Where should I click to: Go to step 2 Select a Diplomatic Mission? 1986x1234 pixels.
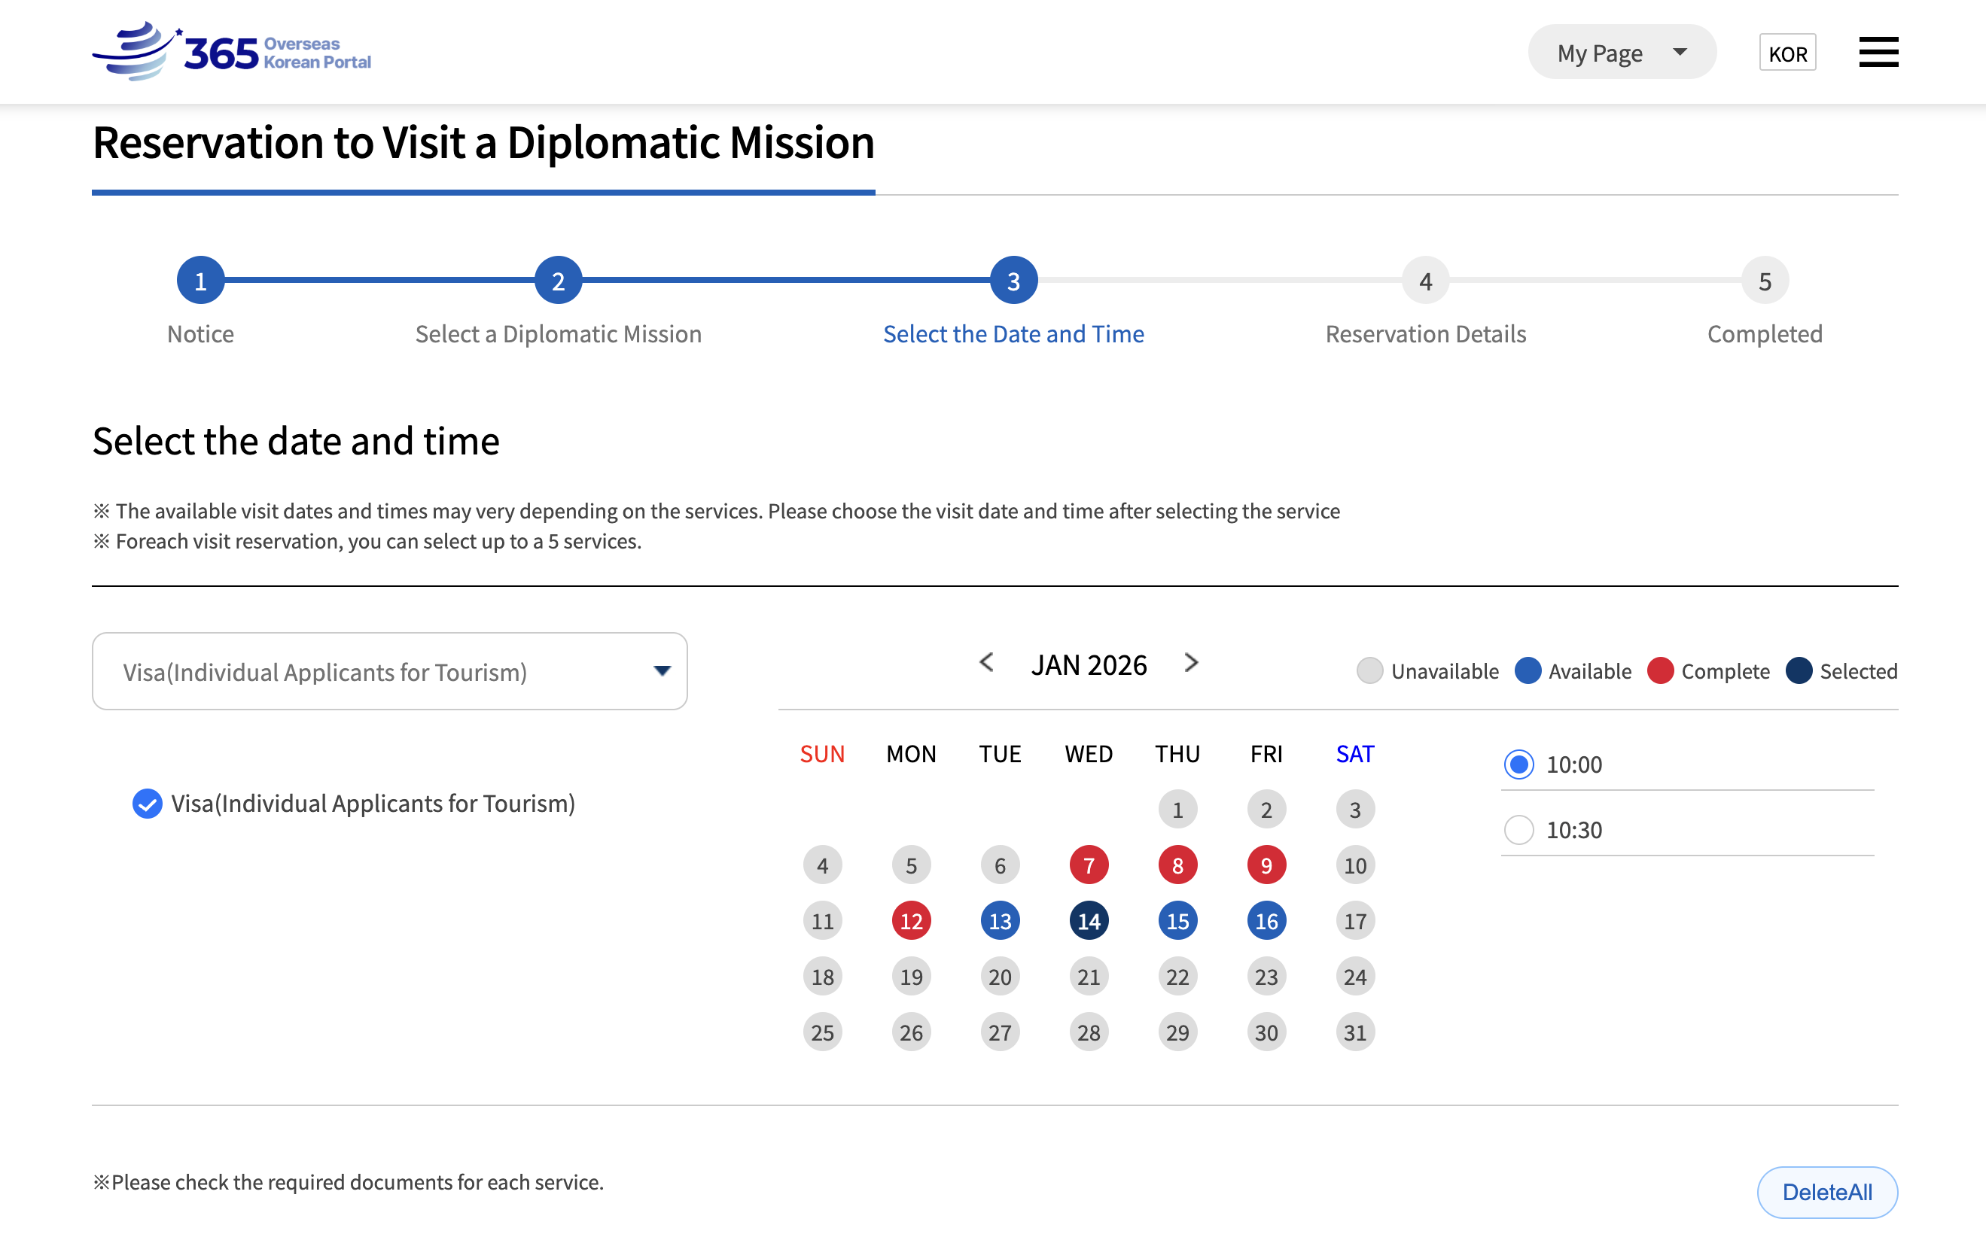coord(558,280)
